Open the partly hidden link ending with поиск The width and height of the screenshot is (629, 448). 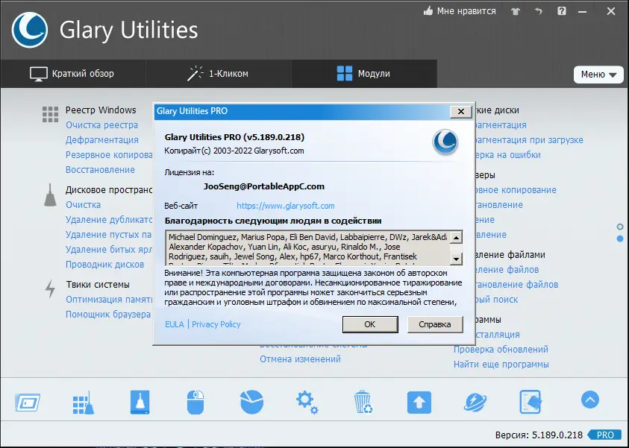(497, 300)
